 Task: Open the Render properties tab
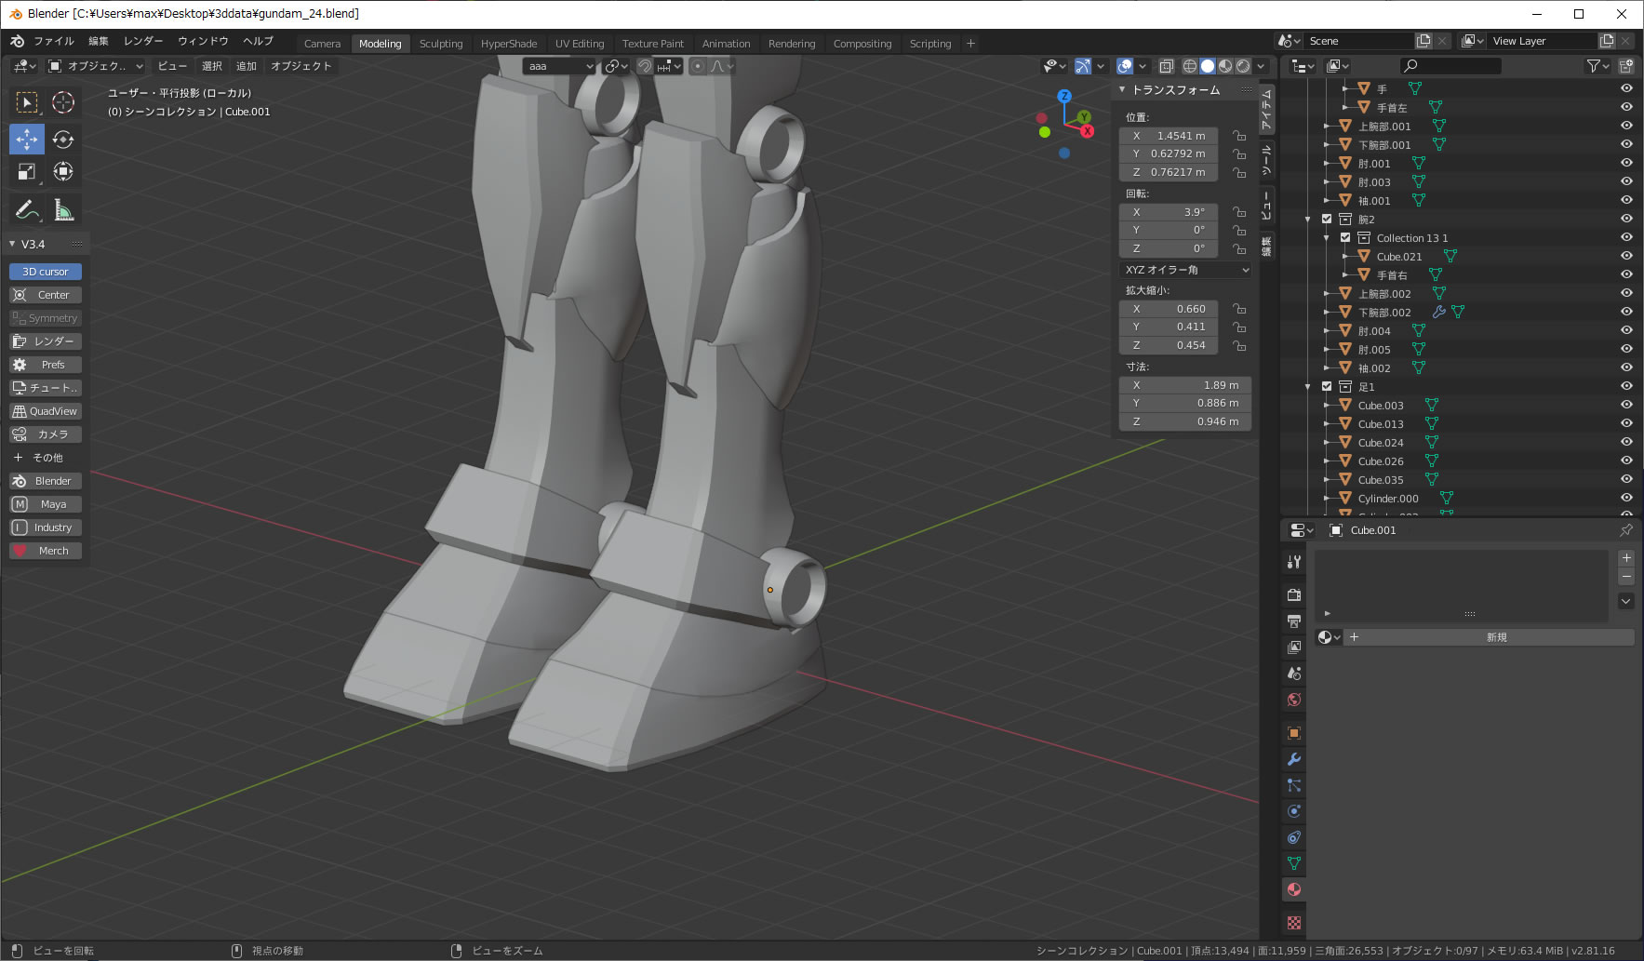point(1293,594)
